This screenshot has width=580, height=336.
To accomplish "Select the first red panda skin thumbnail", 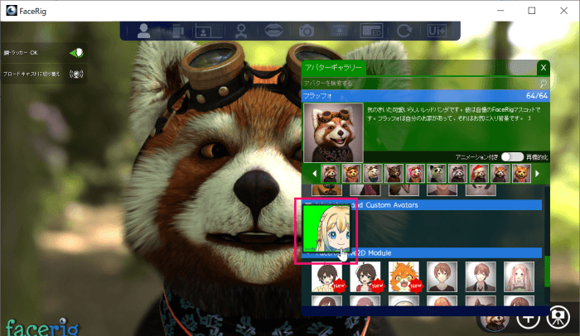I will [330, 174].
